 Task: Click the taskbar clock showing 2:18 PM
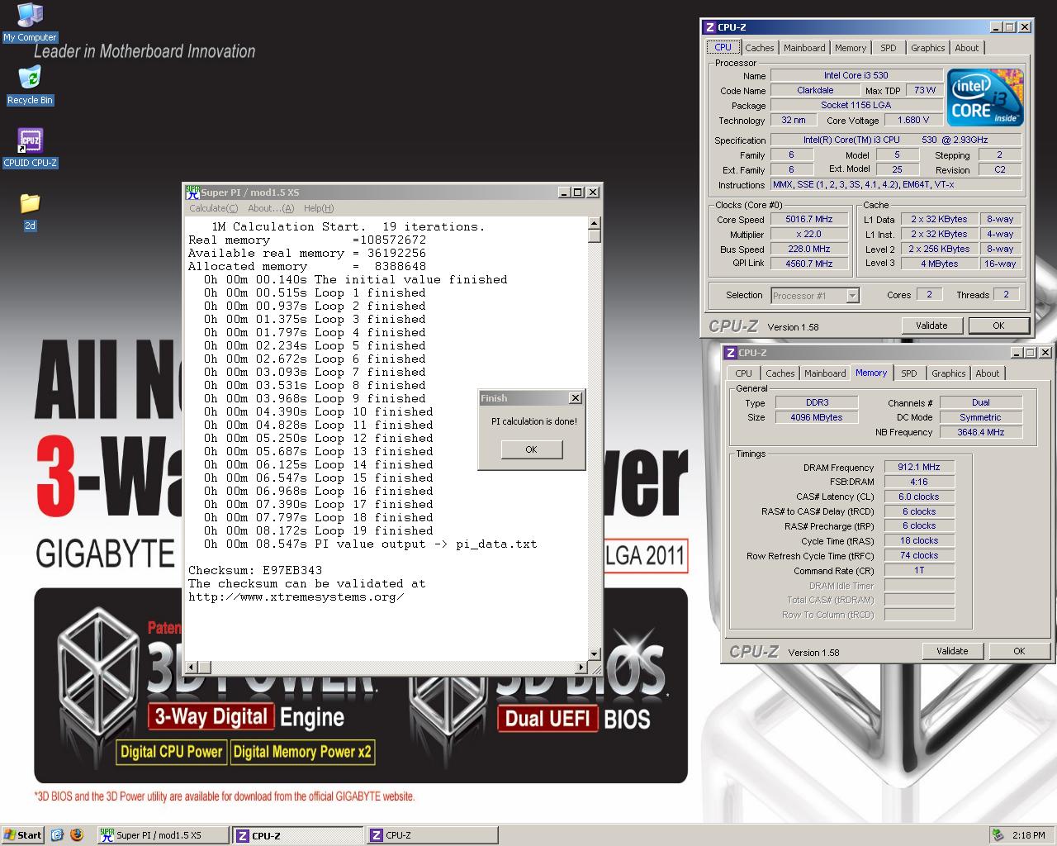pyautogui.click(x=1028, y=835)
